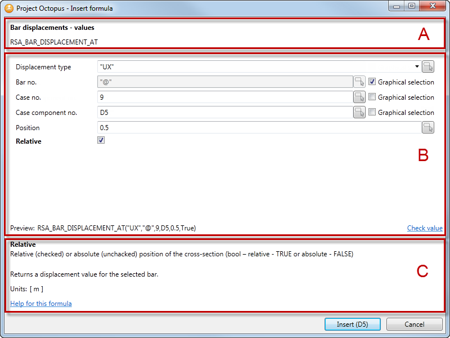The height and width of the screenshot is (338, 450).
Task: Click the Case no. input field
Action: coord(225,97)
